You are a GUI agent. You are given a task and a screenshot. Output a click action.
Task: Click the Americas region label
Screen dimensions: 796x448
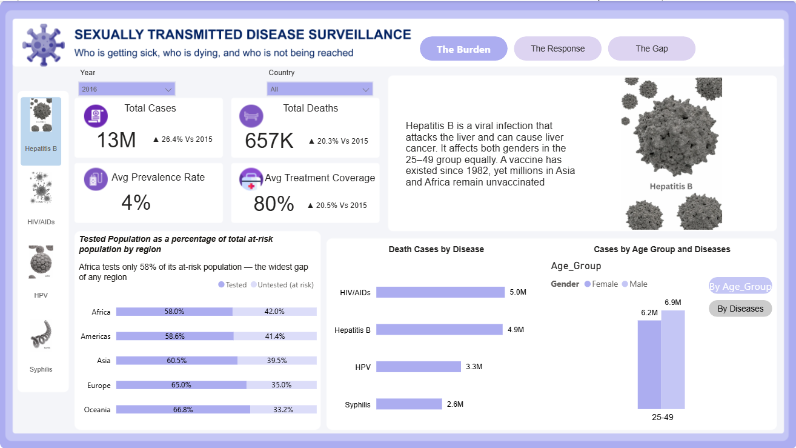[x=96, y=336]
